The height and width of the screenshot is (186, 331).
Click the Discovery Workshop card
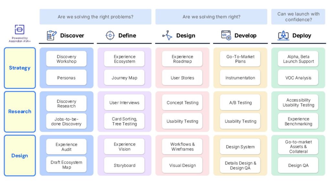tap(66, 59)
